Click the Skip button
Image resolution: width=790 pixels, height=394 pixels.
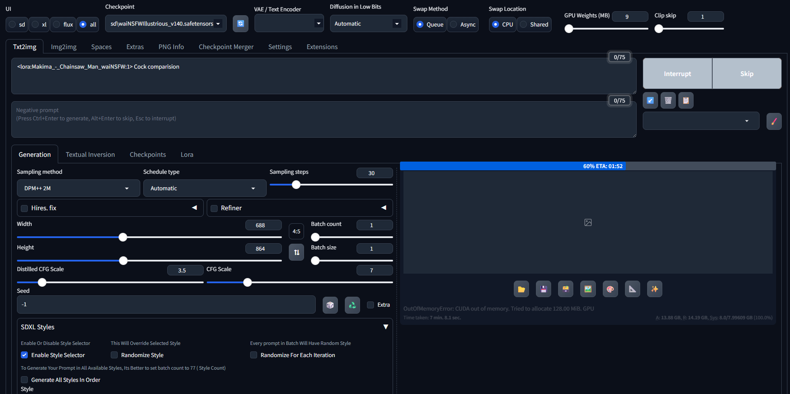747,73
